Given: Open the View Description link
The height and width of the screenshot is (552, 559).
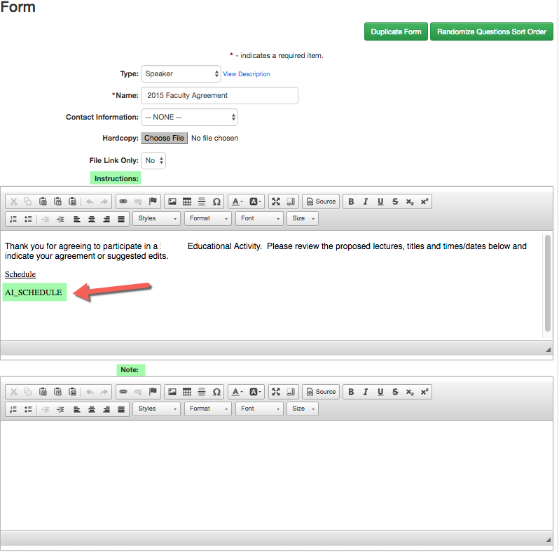Looking at the screenshot, I should tap(247, 74).
